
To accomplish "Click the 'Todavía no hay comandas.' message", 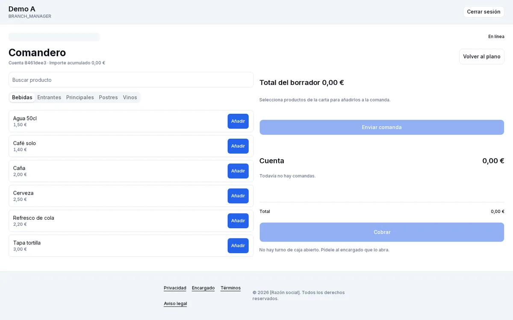I will pyautogui.click(x=287, y=176).
